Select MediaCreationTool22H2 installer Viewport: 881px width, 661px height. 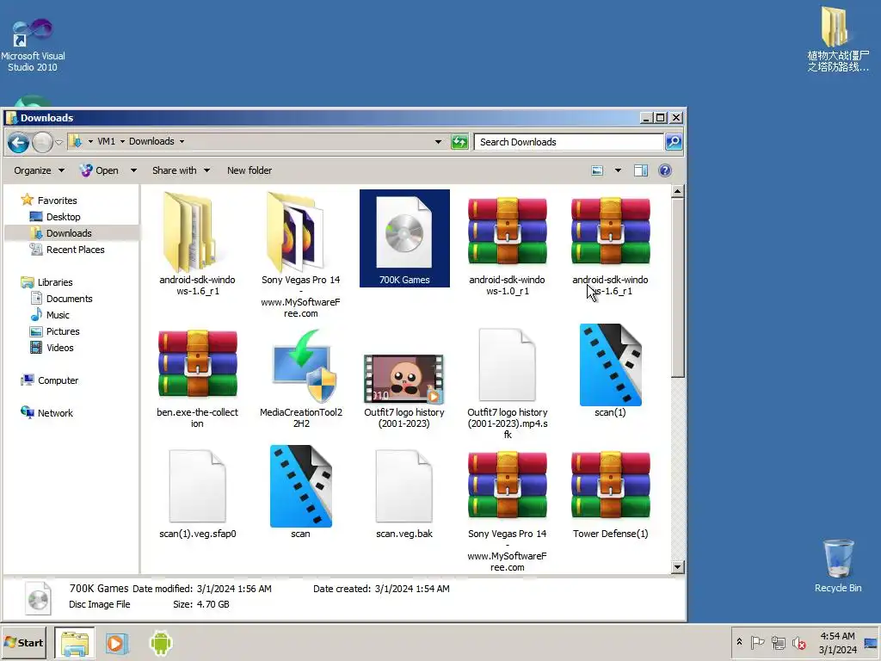coord(300,377)
